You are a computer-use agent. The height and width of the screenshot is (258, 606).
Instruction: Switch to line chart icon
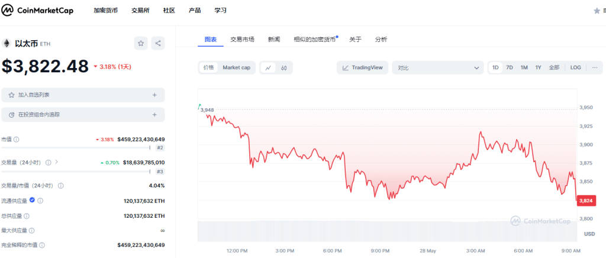tap(268, 67)
